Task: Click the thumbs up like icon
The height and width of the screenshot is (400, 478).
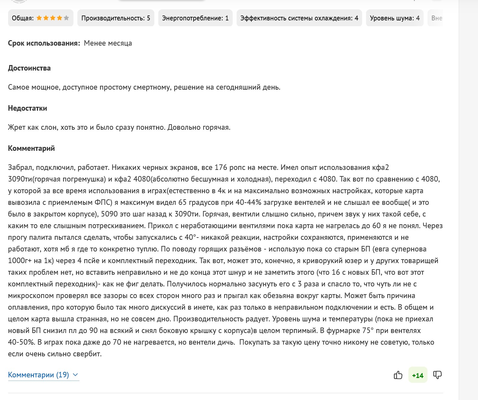Action: tap(398, 375)
